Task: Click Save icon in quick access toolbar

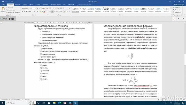Action: click(3, 2)
